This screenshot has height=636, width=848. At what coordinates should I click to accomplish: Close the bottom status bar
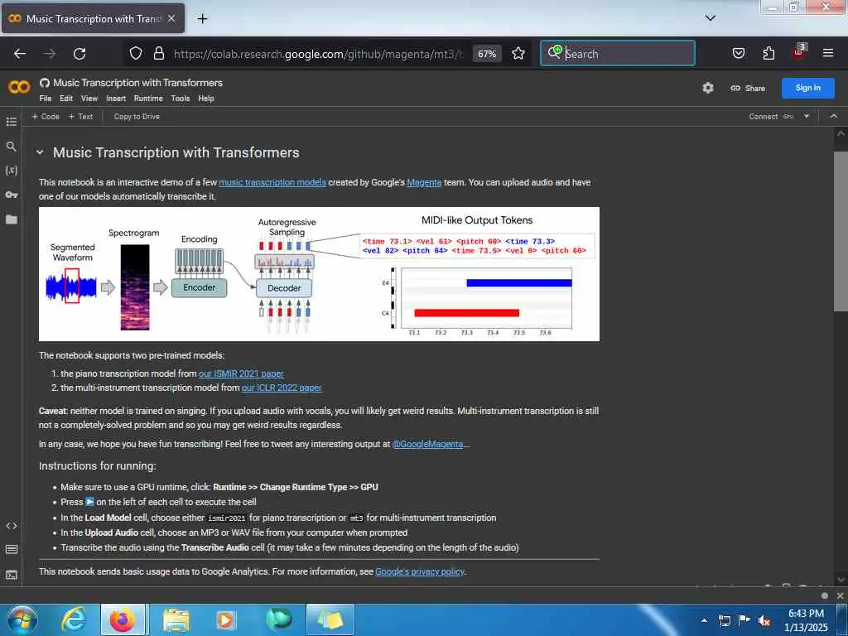pos(840,595)
